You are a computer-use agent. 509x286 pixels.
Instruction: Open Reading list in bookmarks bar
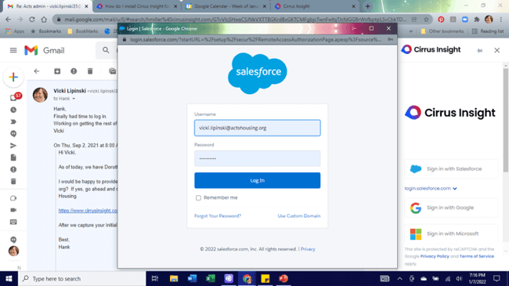click(488, 31)
